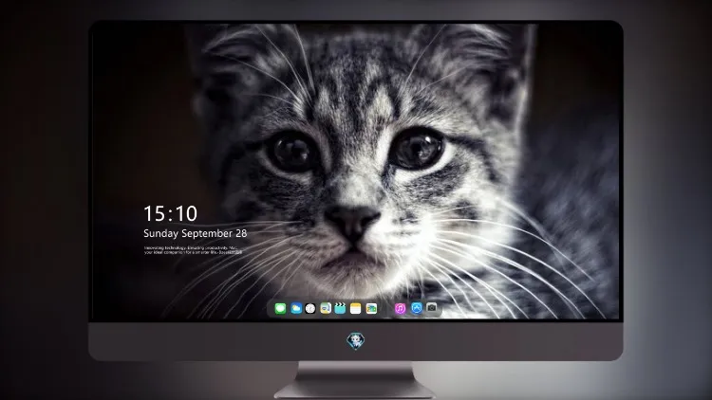Image resolution: width=712 pixels, height=400 pixels.
Task: Open the Weather app in the dock
Action: [x=296, y=308]
